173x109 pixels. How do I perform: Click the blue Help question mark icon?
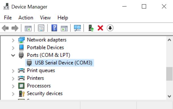[x=54, y=28]
